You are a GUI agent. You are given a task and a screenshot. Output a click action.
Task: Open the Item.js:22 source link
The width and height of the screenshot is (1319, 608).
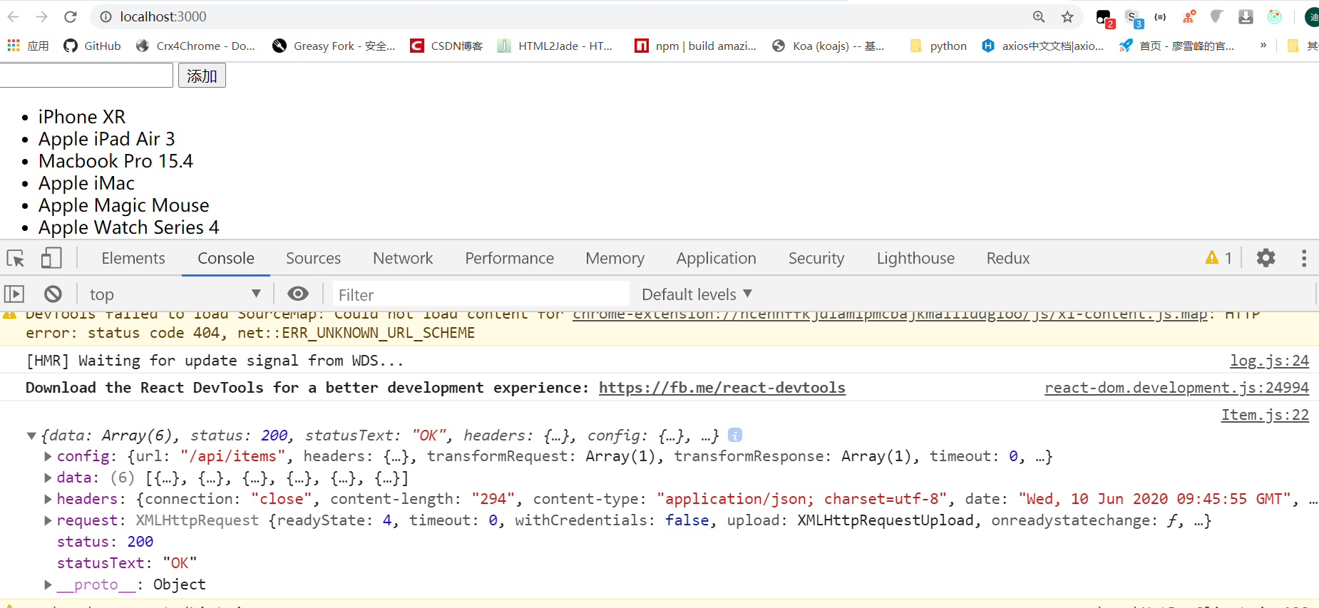coord(1265,415)
